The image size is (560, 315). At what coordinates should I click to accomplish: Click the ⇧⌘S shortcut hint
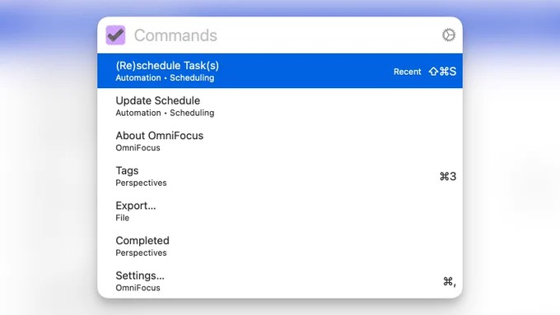click(442, 72)
